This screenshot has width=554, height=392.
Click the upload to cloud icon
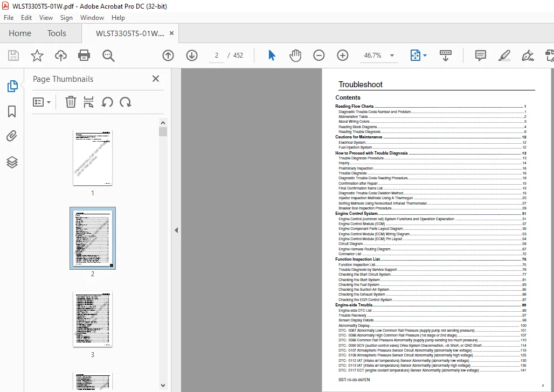point(61,55)
